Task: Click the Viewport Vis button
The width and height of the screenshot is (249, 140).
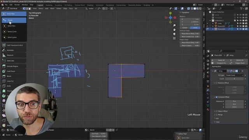Action: pyautogui.click(x=220, y=63)
